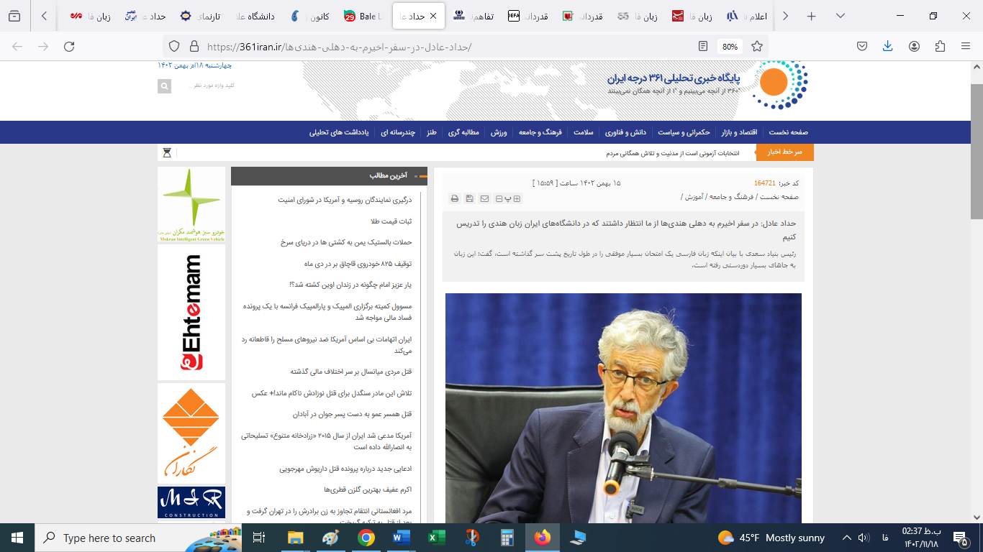Open the ورزش navigation menu item
This screenshot has width=983, height=552.
pos(499,132)
